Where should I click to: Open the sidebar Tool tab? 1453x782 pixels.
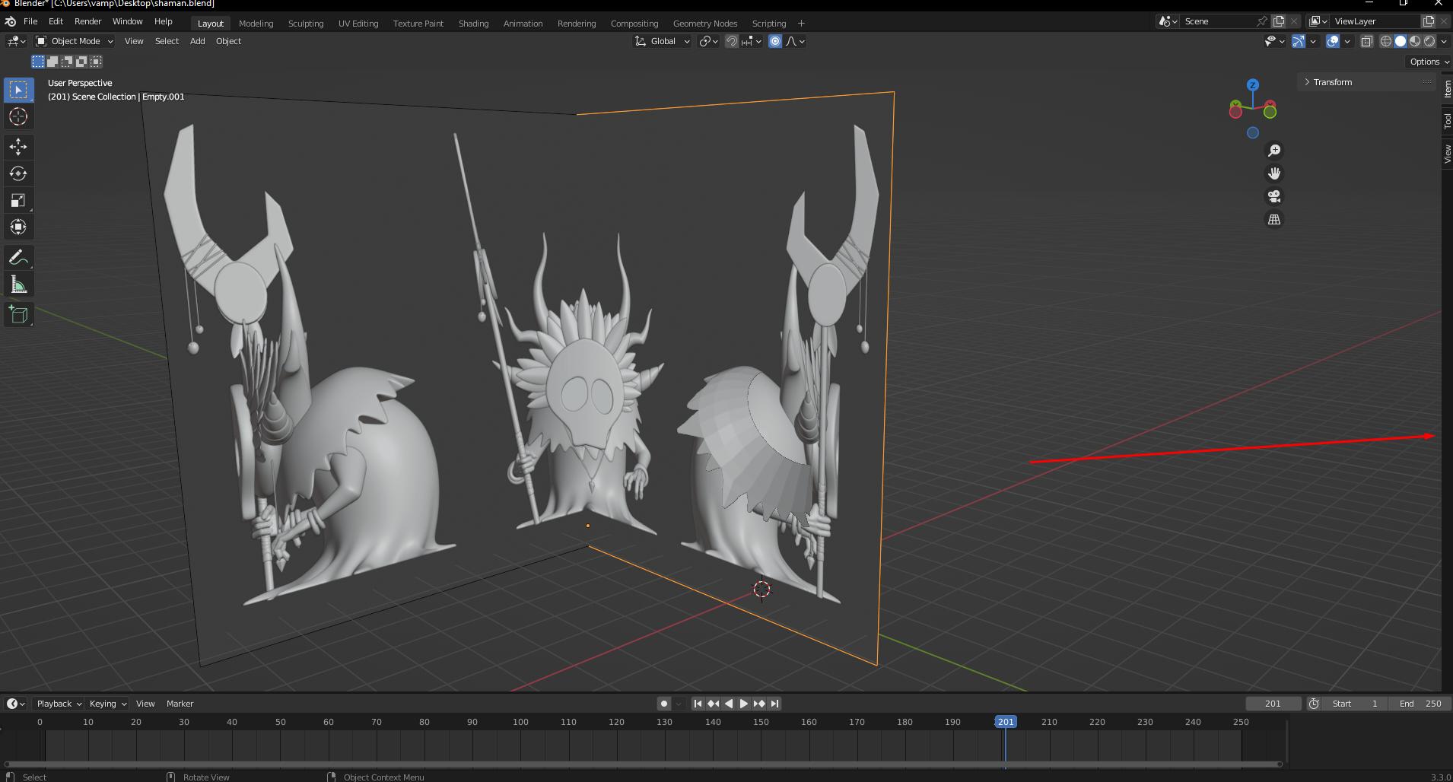[x=1447, y=120]
